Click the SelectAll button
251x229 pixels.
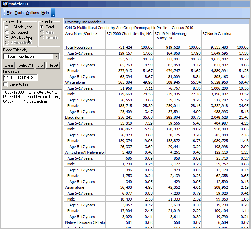coord(26,65)
